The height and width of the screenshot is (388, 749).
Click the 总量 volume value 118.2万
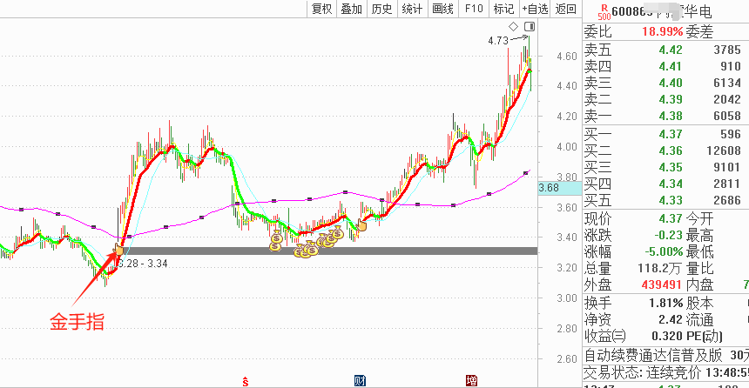(x=658, y=268)
